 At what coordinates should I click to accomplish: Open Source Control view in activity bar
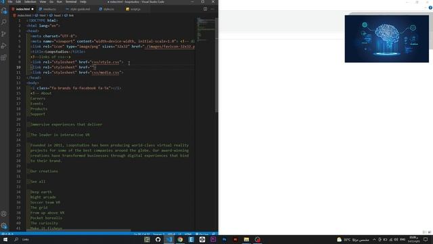click(4, 34)
